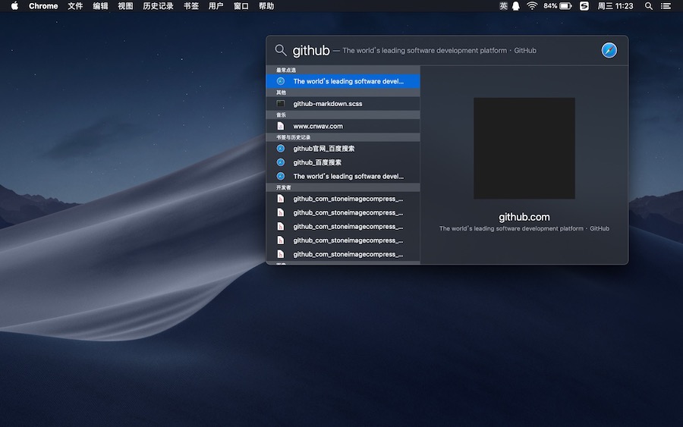The height and width of the screenshot is (427, 683).
Task: Click the magnifier icon beside 'github' query
Action: [x=281, y=51]
